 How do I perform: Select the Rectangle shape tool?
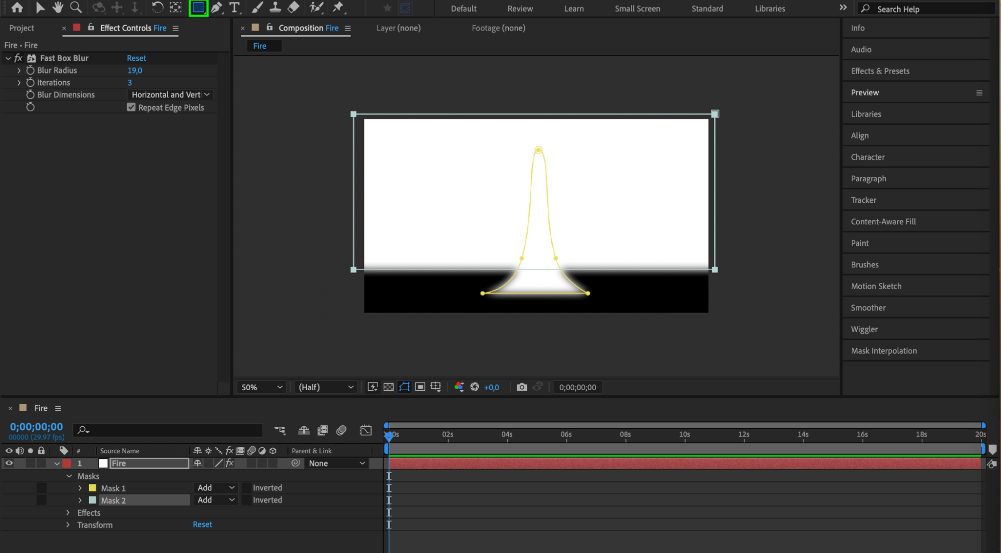coord(198,8)
